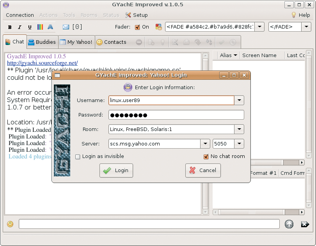
Task: Click the grayed checkmark toolbar icon
Action: (222, 42)
